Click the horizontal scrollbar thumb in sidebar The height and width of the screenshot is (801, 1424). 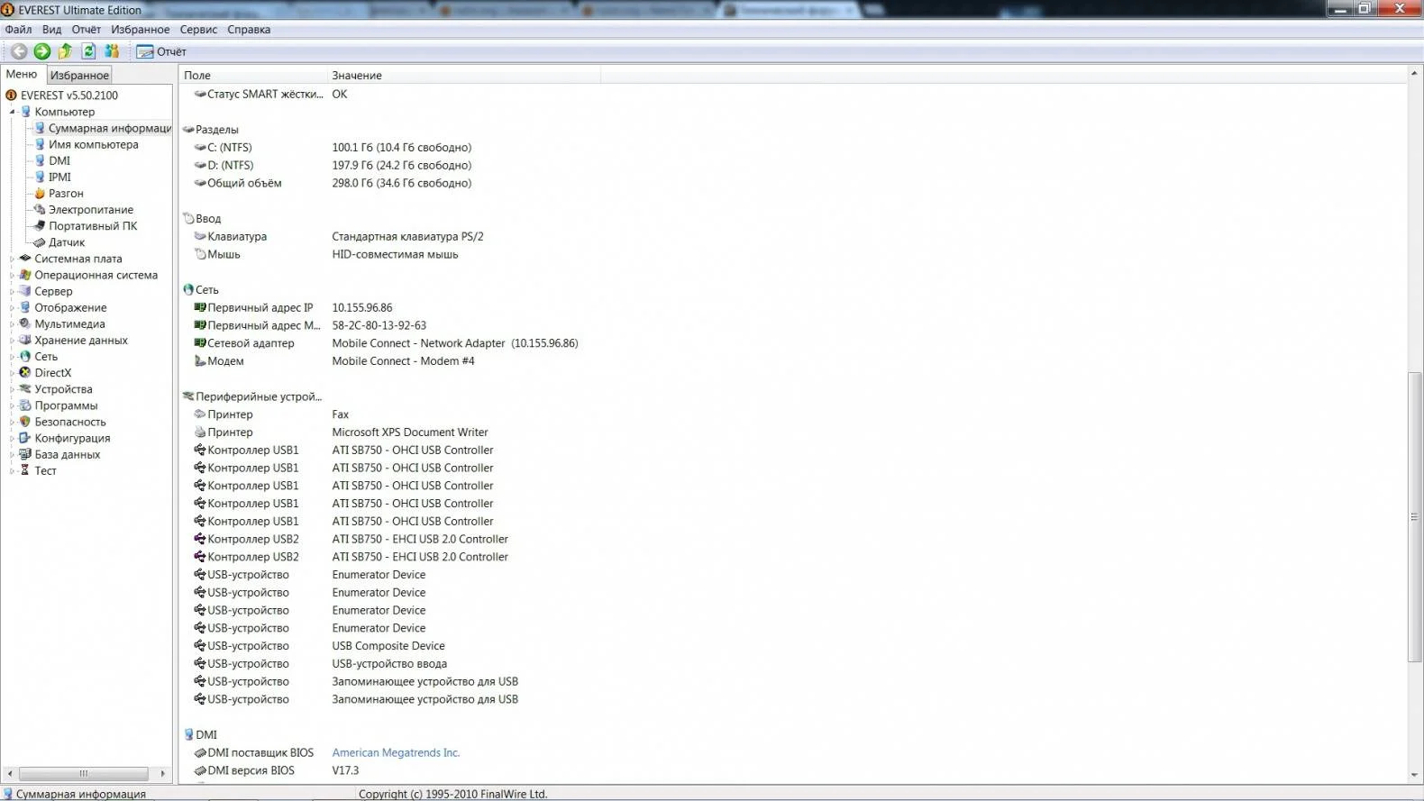[x=84, y=774]
